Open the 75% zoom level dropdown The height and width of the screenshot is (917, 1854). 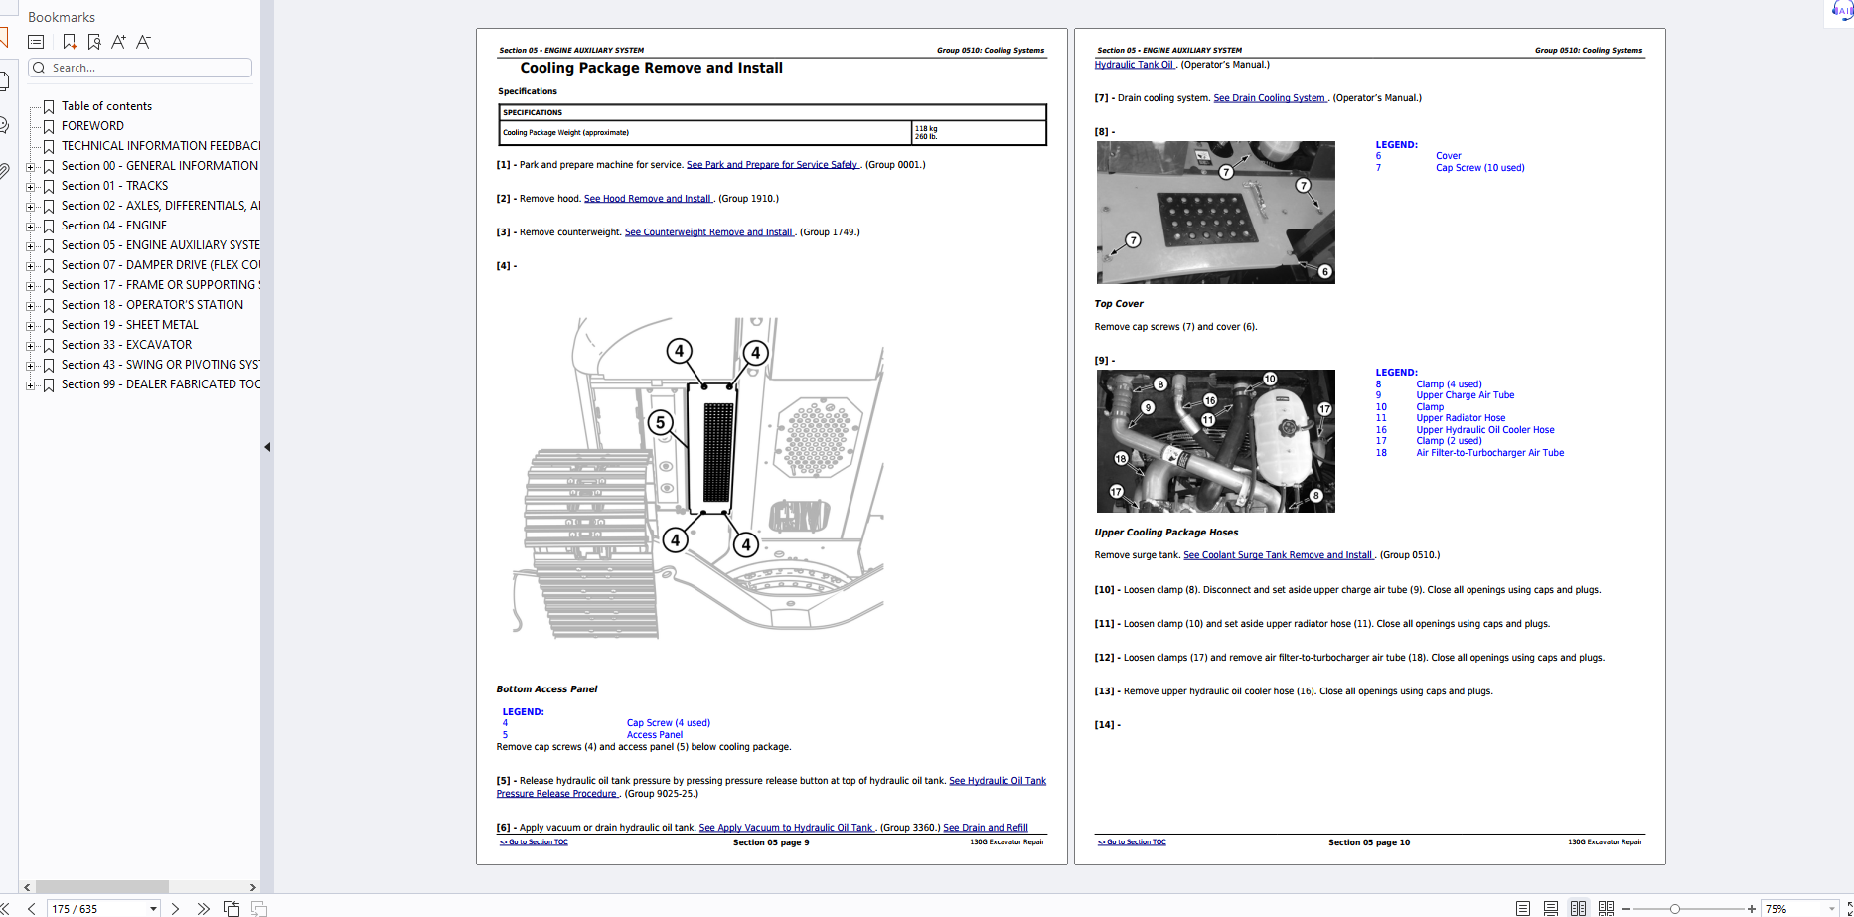coord(1831,909)
